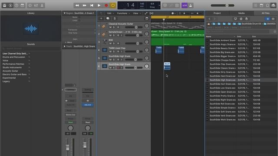Open the Note Pads button
Viewport: 278px width, 156px height.
(261, 5)
